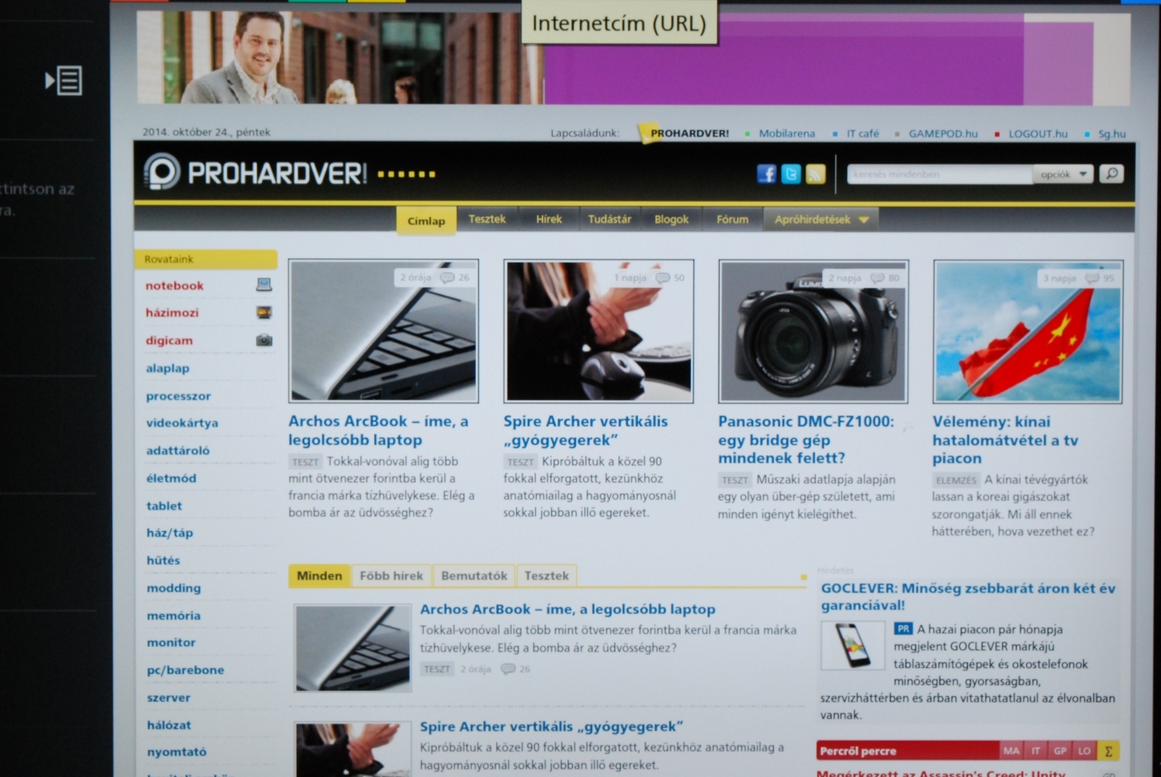The image size is (1161, 777).
Task: Open the GAMEPOD.hu site link
Action: [x=943, y=133]
